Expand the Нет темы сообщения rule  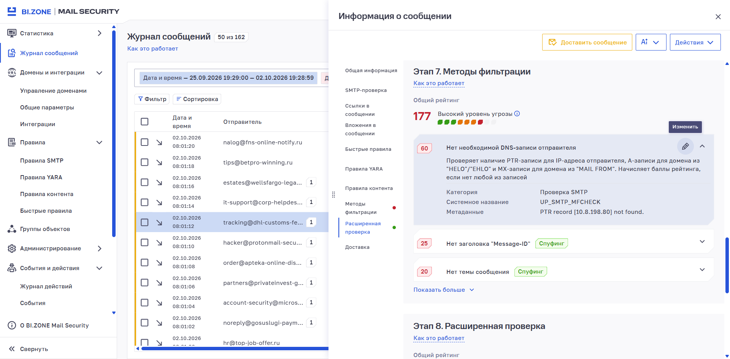click(x=702, y=270)
